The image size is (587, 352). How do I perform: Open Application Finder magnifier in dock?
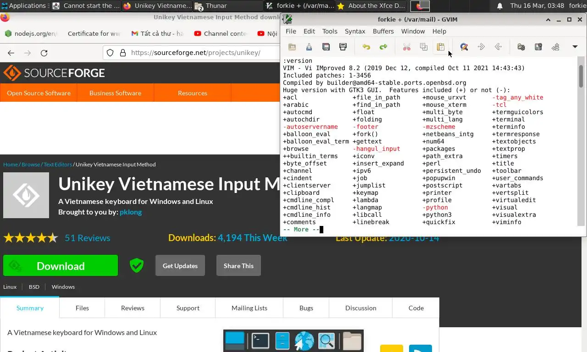[327, 341]
